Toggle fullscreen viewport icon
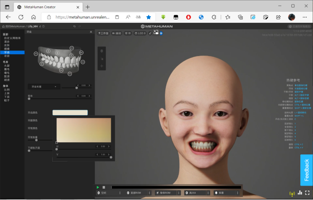The height and width of the screenshot is (200, 313). click(308, 193)
